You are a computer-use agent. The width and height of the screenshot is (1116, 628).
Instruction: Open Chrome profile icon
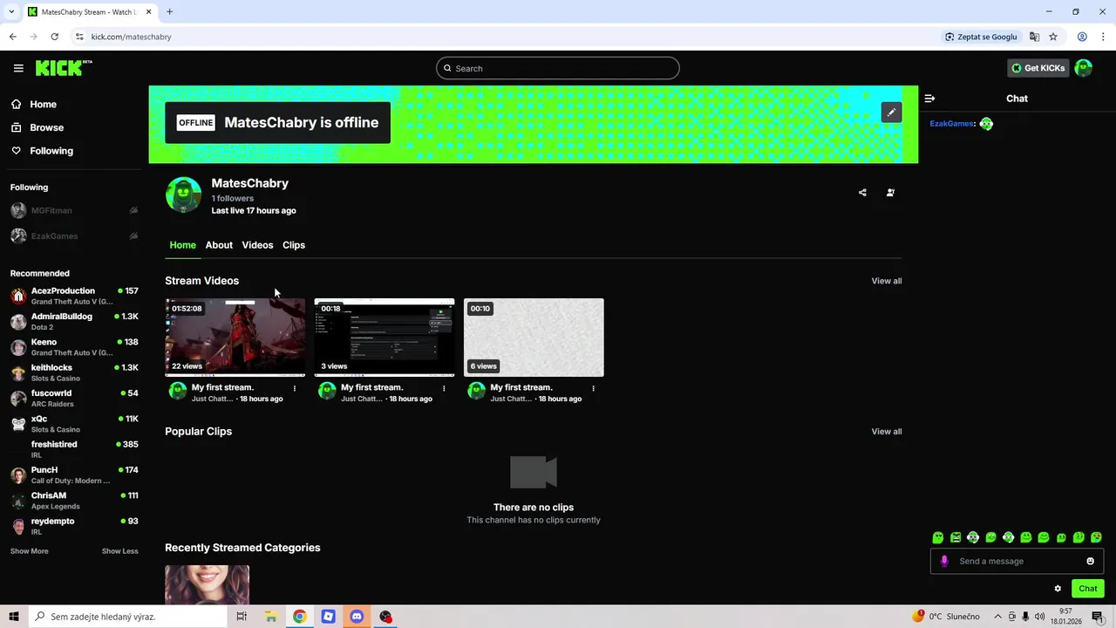(x=1082, y=37)
